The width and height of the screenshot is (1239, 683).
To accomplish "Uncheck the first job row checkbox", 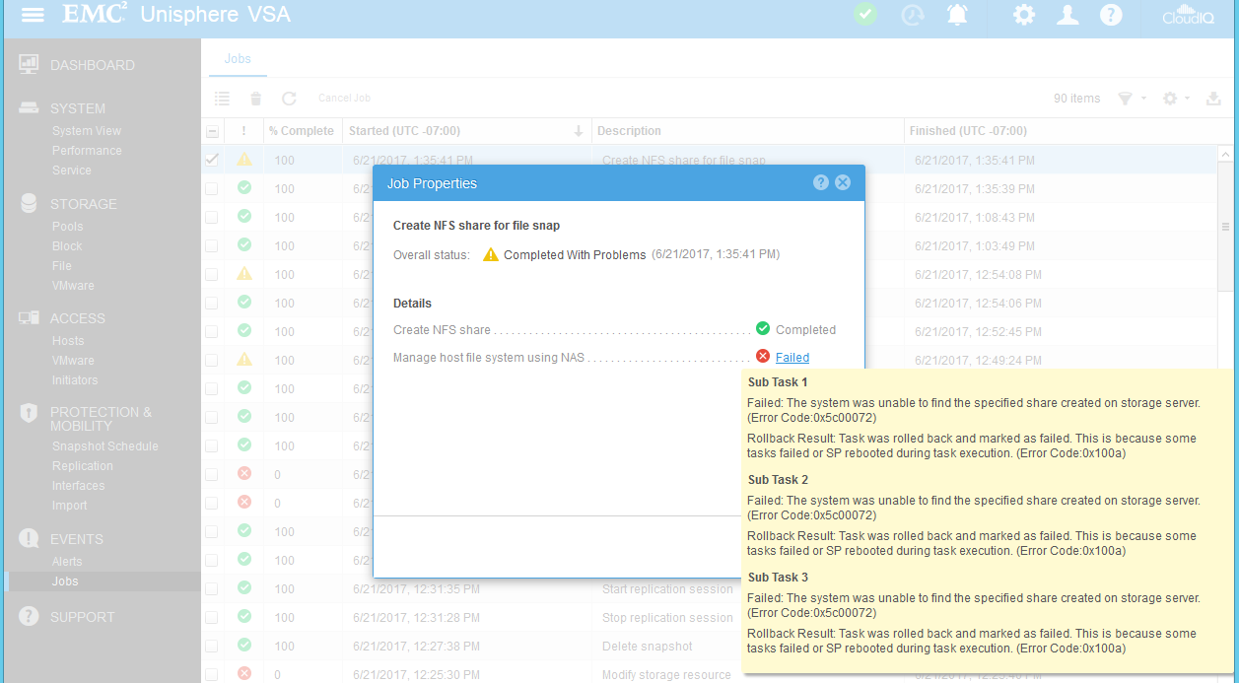I will click(x=212, y=160).
